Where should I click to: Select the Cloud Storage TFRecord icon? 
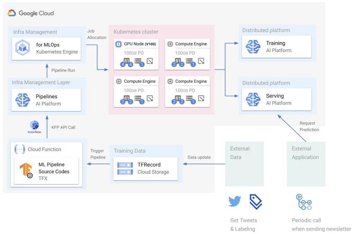point(125,168)
